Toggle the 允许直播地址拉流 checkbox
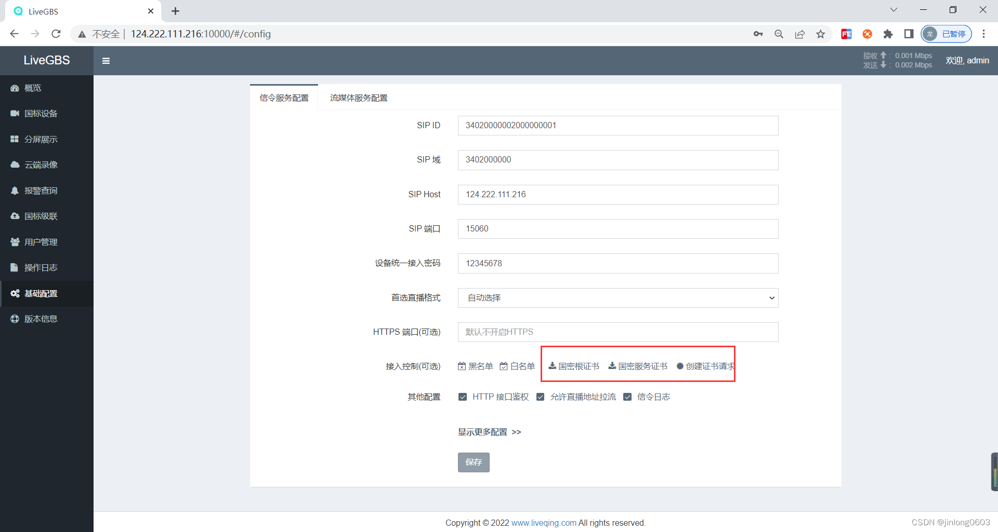The width and height of the screenshot is (998, 532). click(x=541, y=397)
